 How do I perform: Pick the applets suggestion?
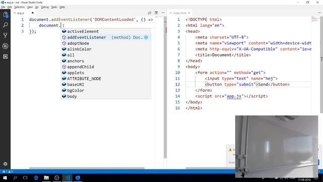(106, 73)
